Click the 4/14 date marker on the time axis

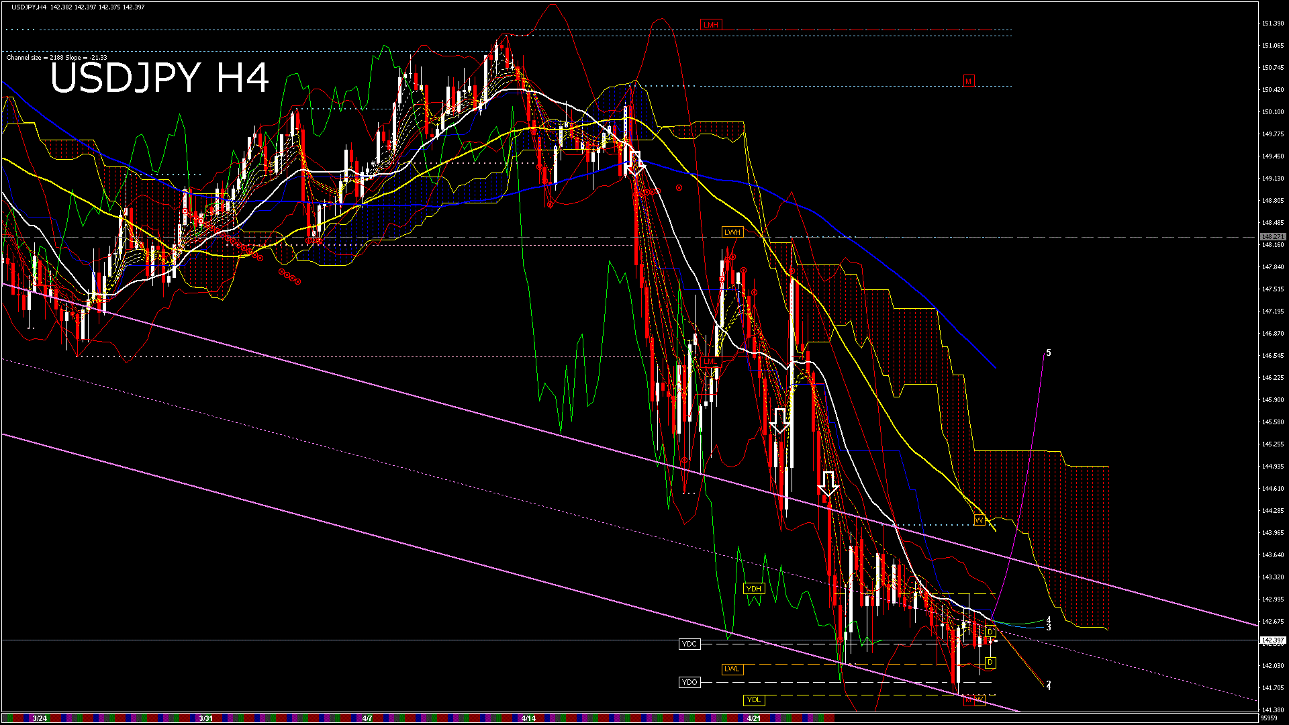tap(528, 718)
